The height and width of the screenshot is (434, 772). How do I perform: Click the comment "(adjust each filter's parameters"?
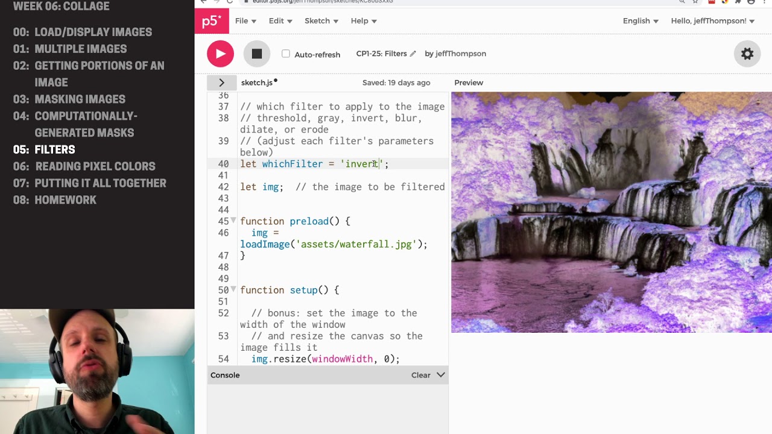point(345,141)
